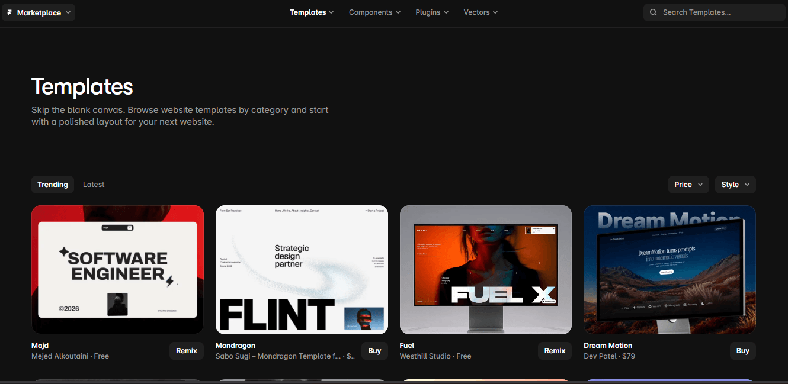Click the Mondragon template title
788x384 pixels.
(235, 346)
